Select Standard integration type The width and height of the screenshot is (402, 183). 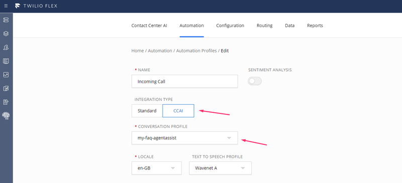point(147,111)
